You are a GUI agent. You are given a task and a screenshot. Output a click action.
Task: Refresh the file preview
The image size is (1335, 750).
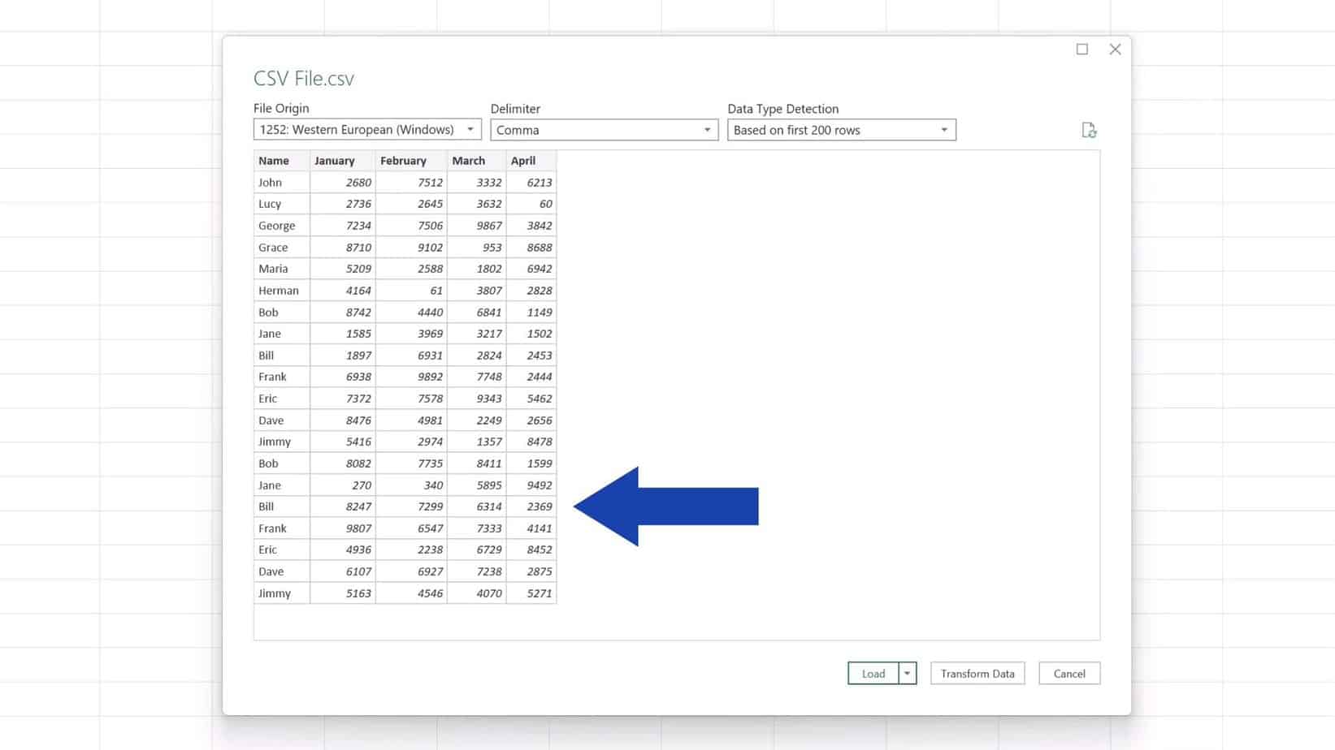[1090, 130]
